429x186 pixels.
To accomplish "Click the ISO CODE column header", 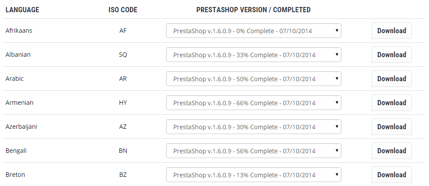I will (123, 10).
